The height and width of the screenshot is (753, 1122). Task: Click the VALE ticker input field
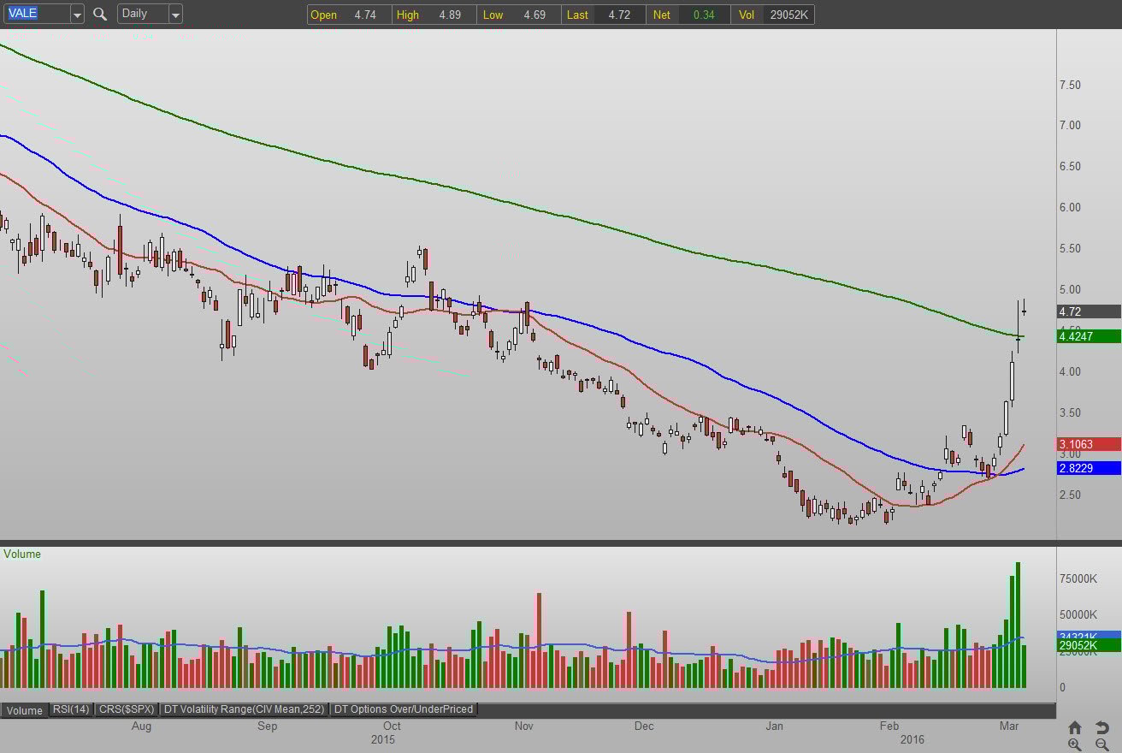click(36, 14)
